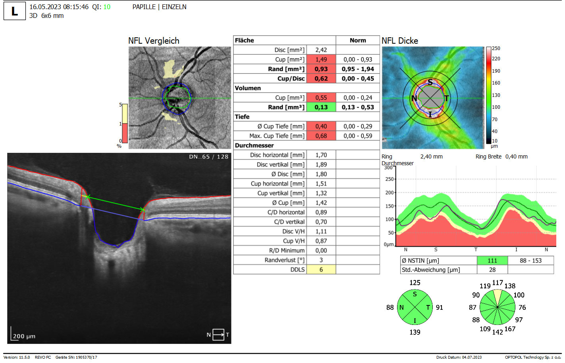The width and height of the screenshot is (565, 363).
Task: Click the R/D Minimum row label
Action: [287, 251]
